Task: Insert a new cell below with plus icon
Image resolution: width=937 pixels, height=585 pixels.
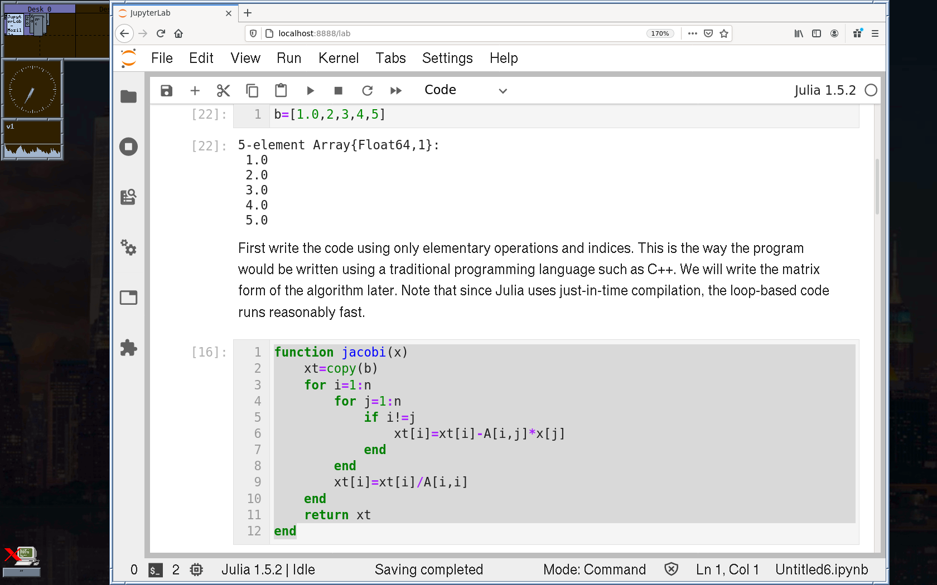Action: pyautogui.click(x=195, y=90)
